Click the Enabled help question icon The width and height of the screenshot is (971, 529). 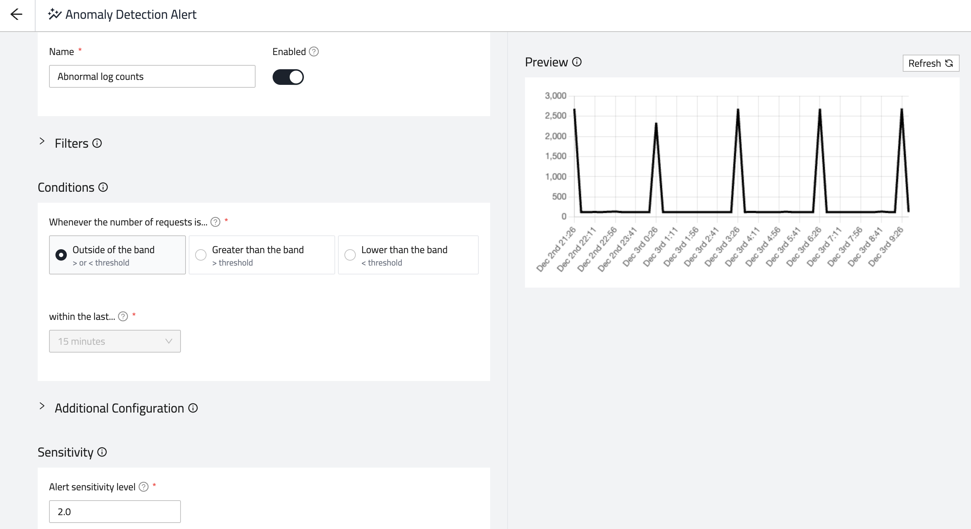point(313,51)
